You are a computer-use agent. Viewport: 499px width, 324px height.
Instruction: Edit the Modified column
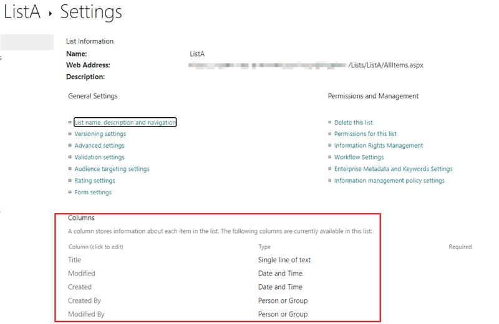coord(82,274)
